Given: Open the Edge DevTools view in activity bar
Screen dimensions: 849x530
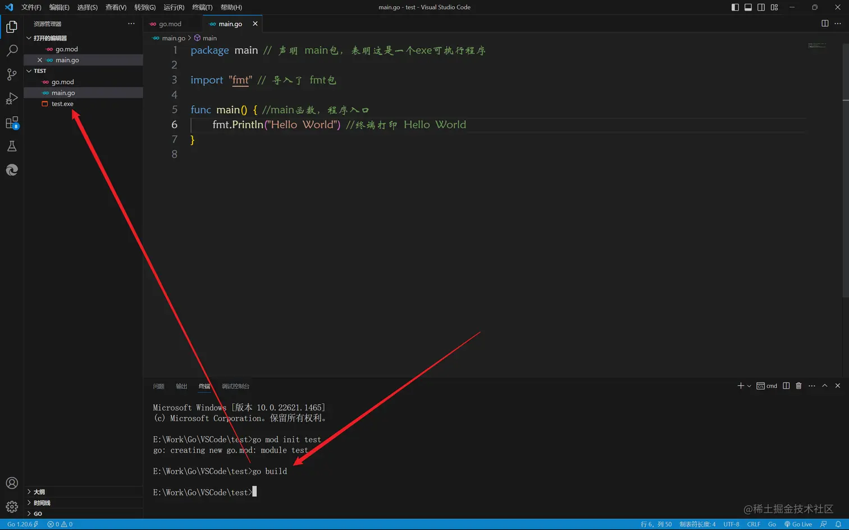Looking at the screenshot, I should [x=12, y=170].
